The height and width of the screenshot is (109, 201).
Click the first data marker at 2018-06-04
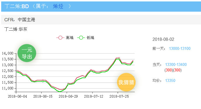(x=18, y=71)
